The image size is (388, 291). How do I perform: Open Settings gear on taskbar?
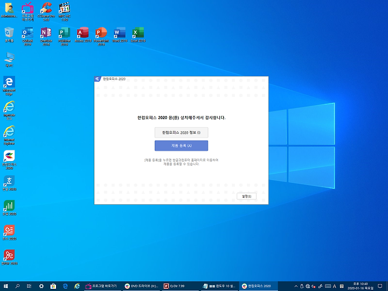pyautogui.click(x=41, y=286)
